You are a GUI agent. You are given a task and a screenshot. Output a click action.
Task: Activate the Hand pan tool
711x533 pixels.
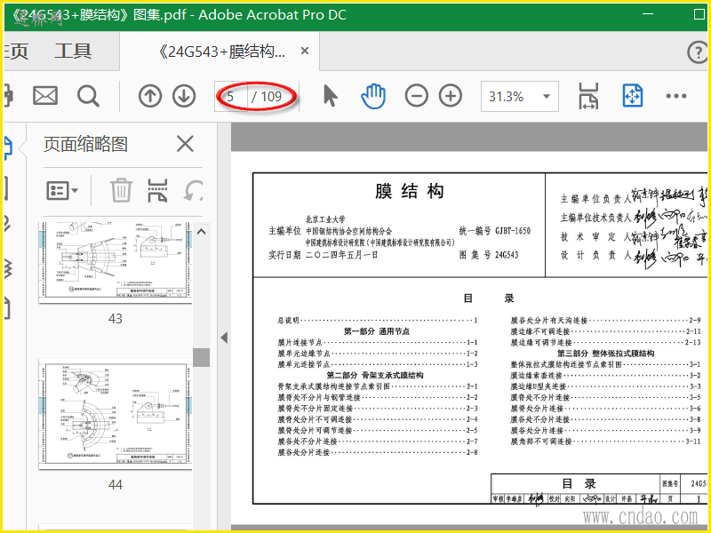pyautogui.click(x=373, y=96)
